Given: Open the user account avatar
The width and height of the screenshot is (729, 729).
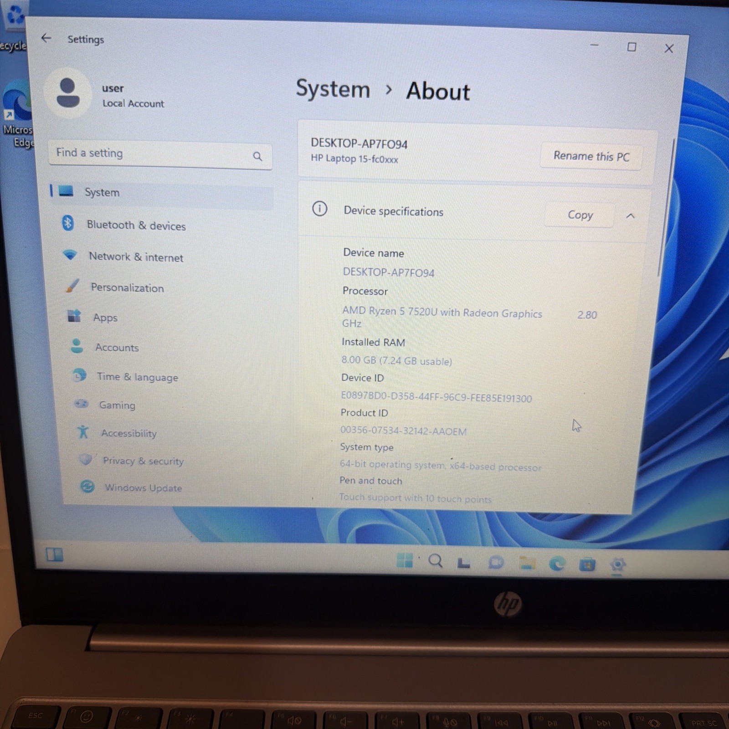Looking at the screenshot, I should (x=68, y=93).
